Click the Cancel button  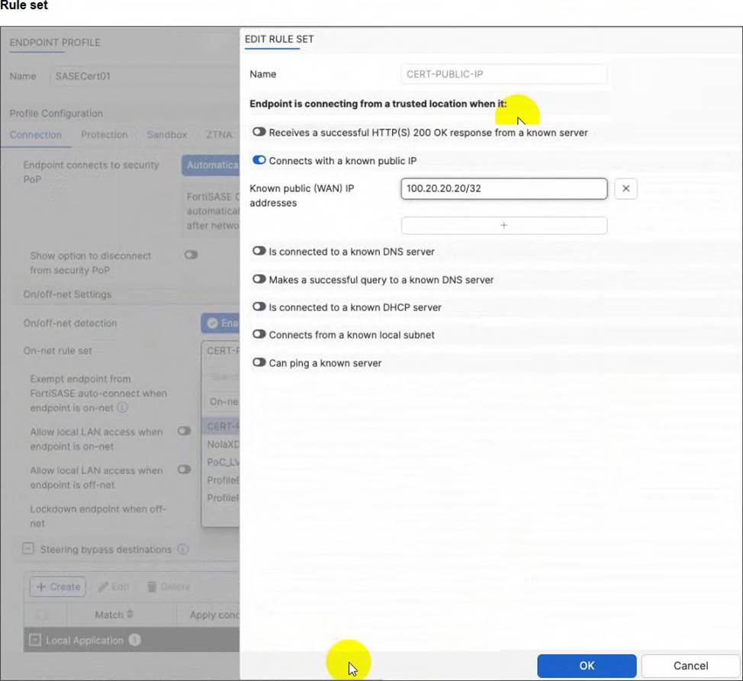click(x=690, y=666)
